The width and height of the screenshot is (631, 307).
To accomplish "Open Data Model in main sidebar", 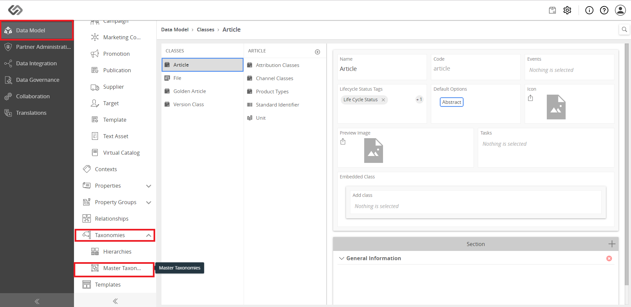I will [37, 30].
